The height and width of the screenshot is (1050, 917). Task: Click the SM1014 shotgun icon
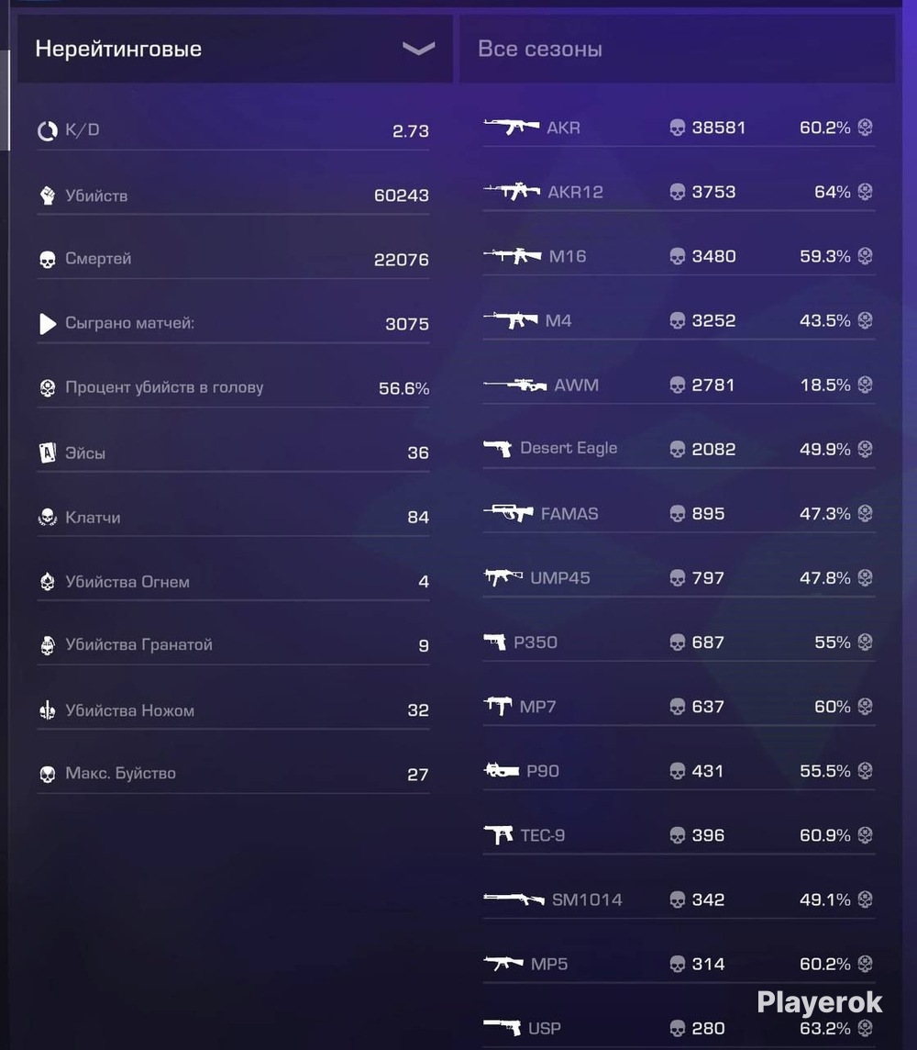514,898
